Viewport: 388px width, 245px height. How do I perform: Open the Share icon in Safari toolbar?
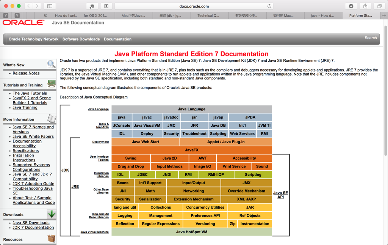(x=365, y=6)
